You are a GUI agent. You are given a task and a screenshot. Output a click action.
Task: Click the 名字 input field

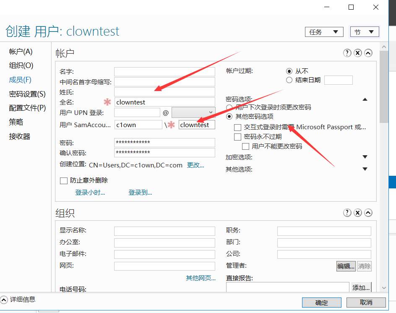(x=164, y=72)
